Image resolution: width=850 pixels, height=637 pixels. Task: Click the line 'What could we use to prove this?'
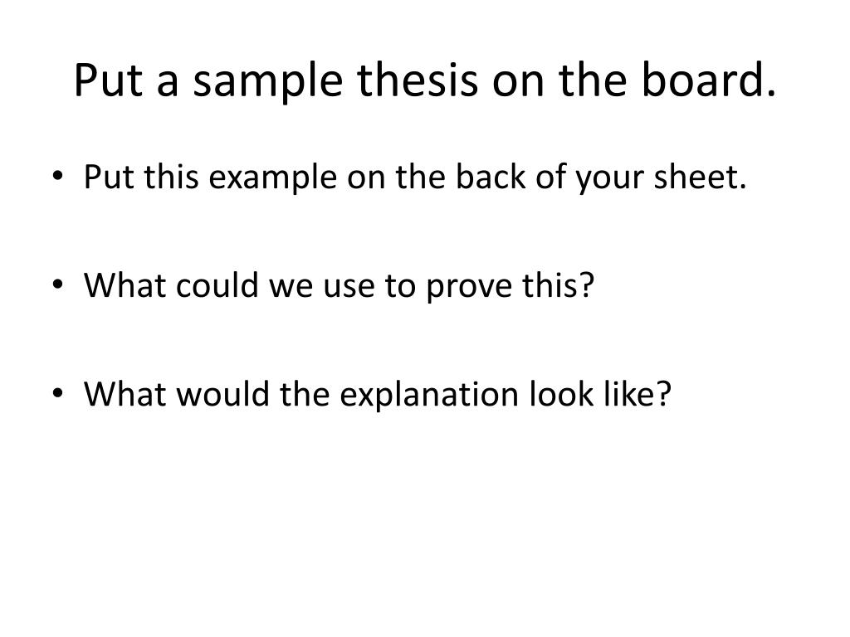click(340, 285)
